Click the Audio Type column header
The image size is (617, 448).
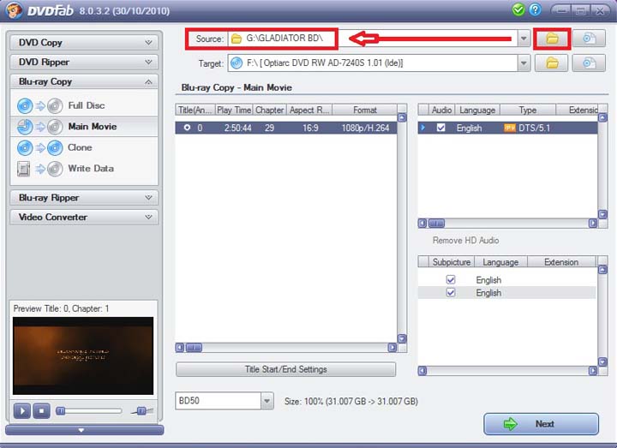pos(528,110)
